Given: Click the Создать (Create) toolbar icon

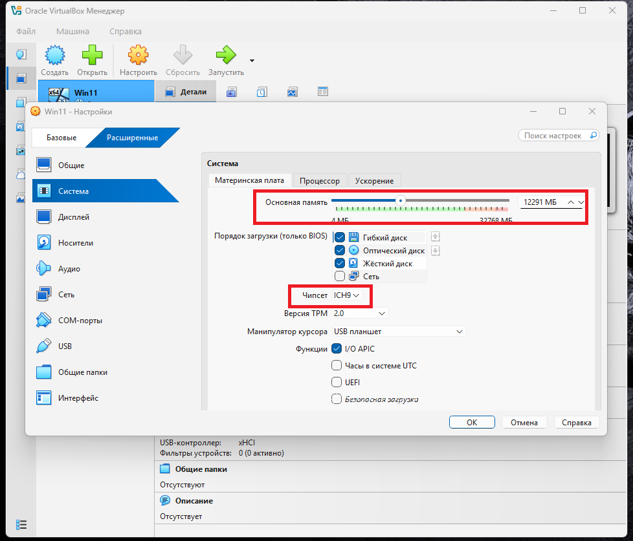Looking at the screenshot, I should pos(55,55).
